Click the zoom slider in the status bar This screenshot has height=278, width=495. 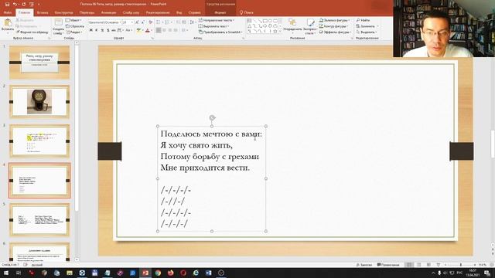[460, 265]
